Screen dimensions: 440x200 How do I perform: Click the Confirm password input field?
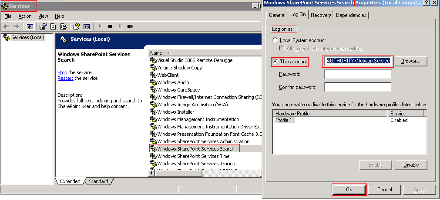(x=358, y=87)
